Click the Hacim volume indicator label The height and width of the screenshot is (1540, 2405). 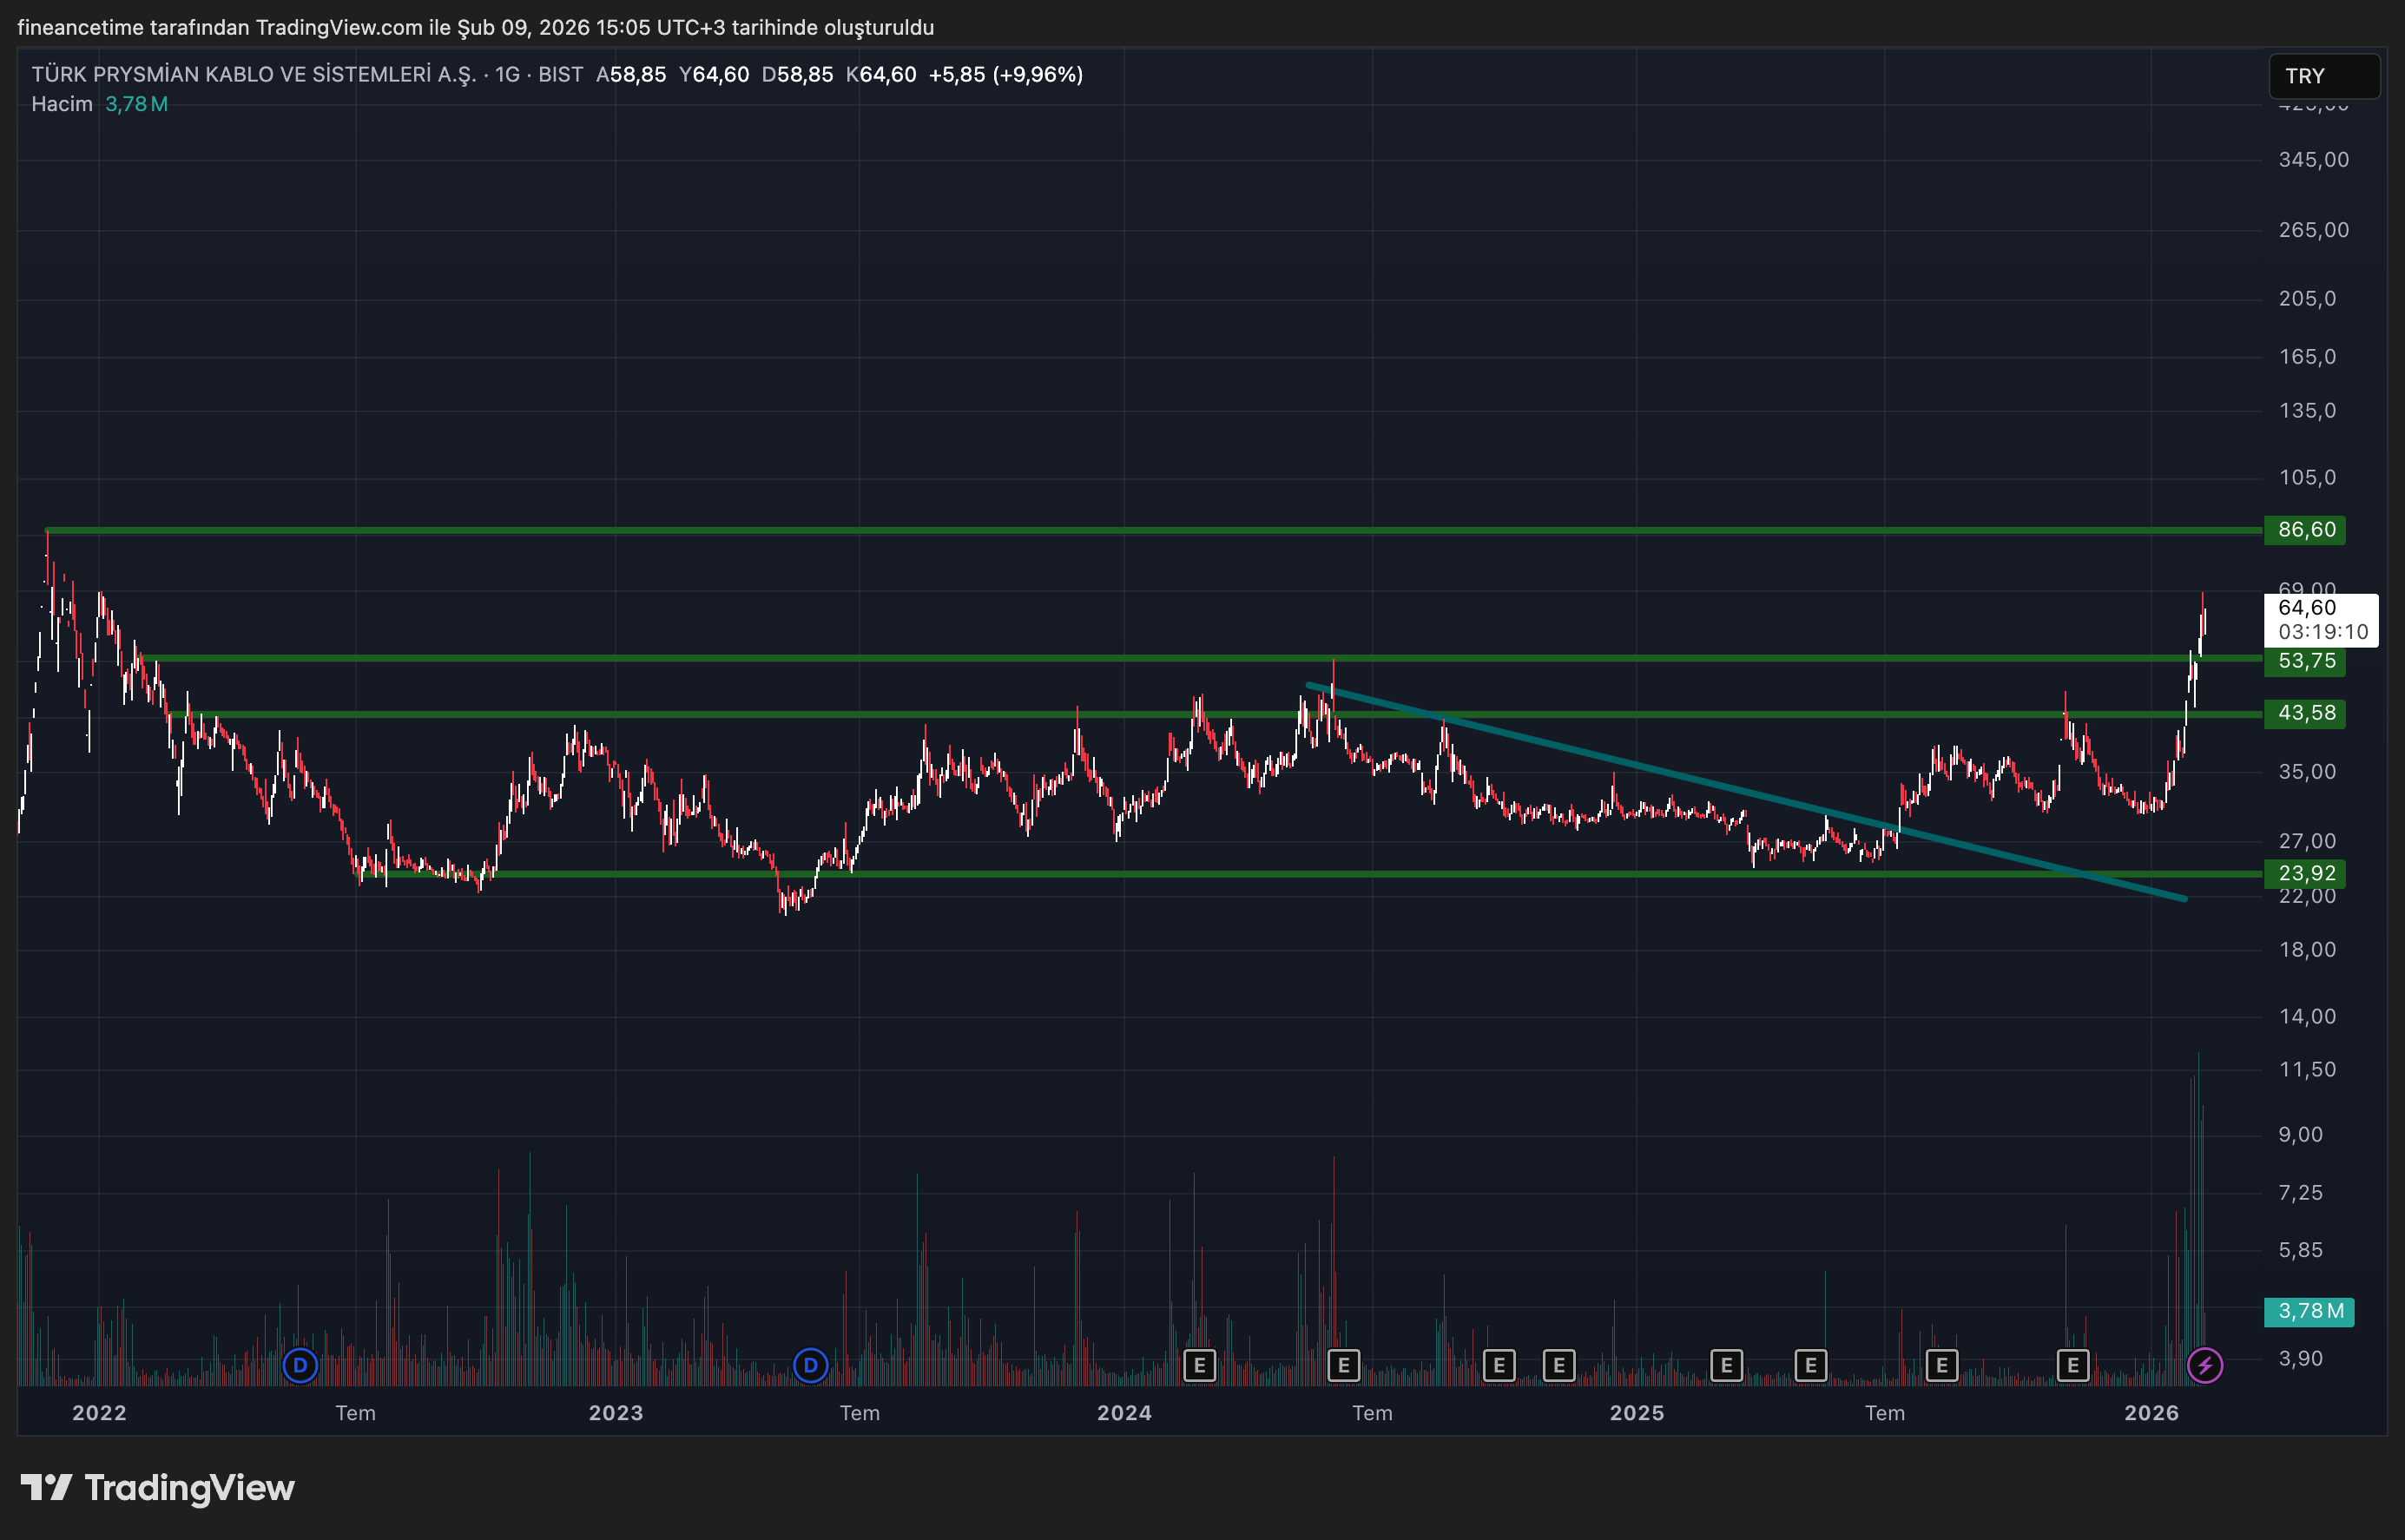pyautogui.click(x=61, y=104)
